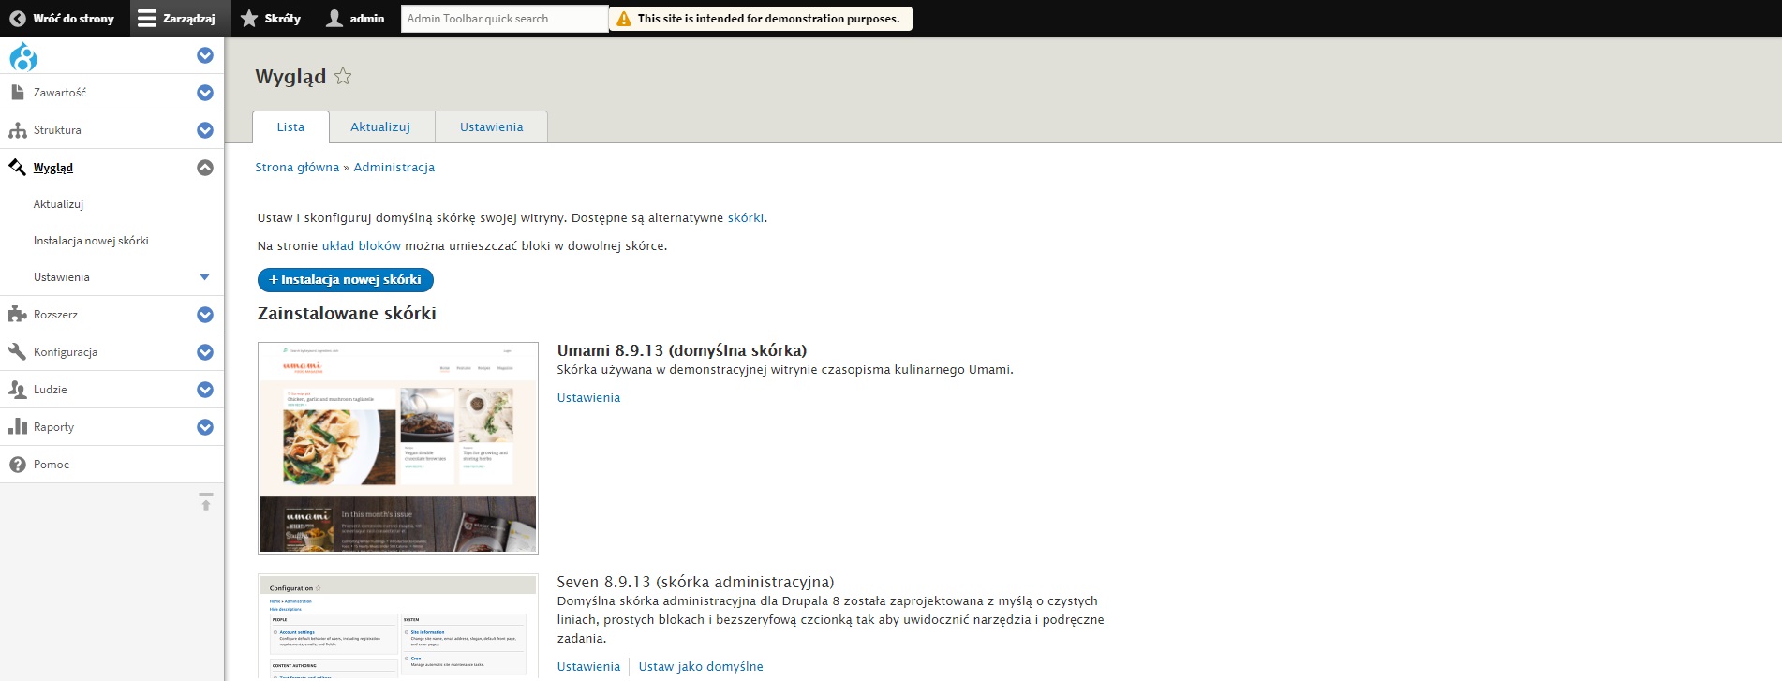This screenshot has width=1782, height=681.
Task: Expand the Ludzie submenu
Action: click(x=205, y=390)
